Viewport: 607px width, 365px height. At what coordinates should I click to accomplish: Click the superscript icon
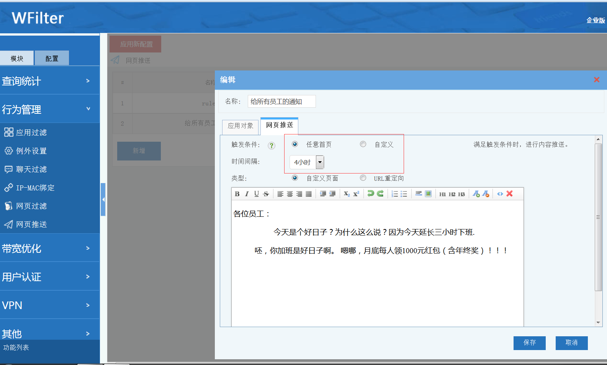click(356, 194)
